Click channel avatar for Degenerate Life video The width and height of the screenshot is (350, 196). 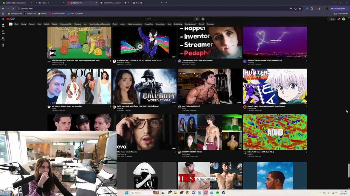coord(179,61)
